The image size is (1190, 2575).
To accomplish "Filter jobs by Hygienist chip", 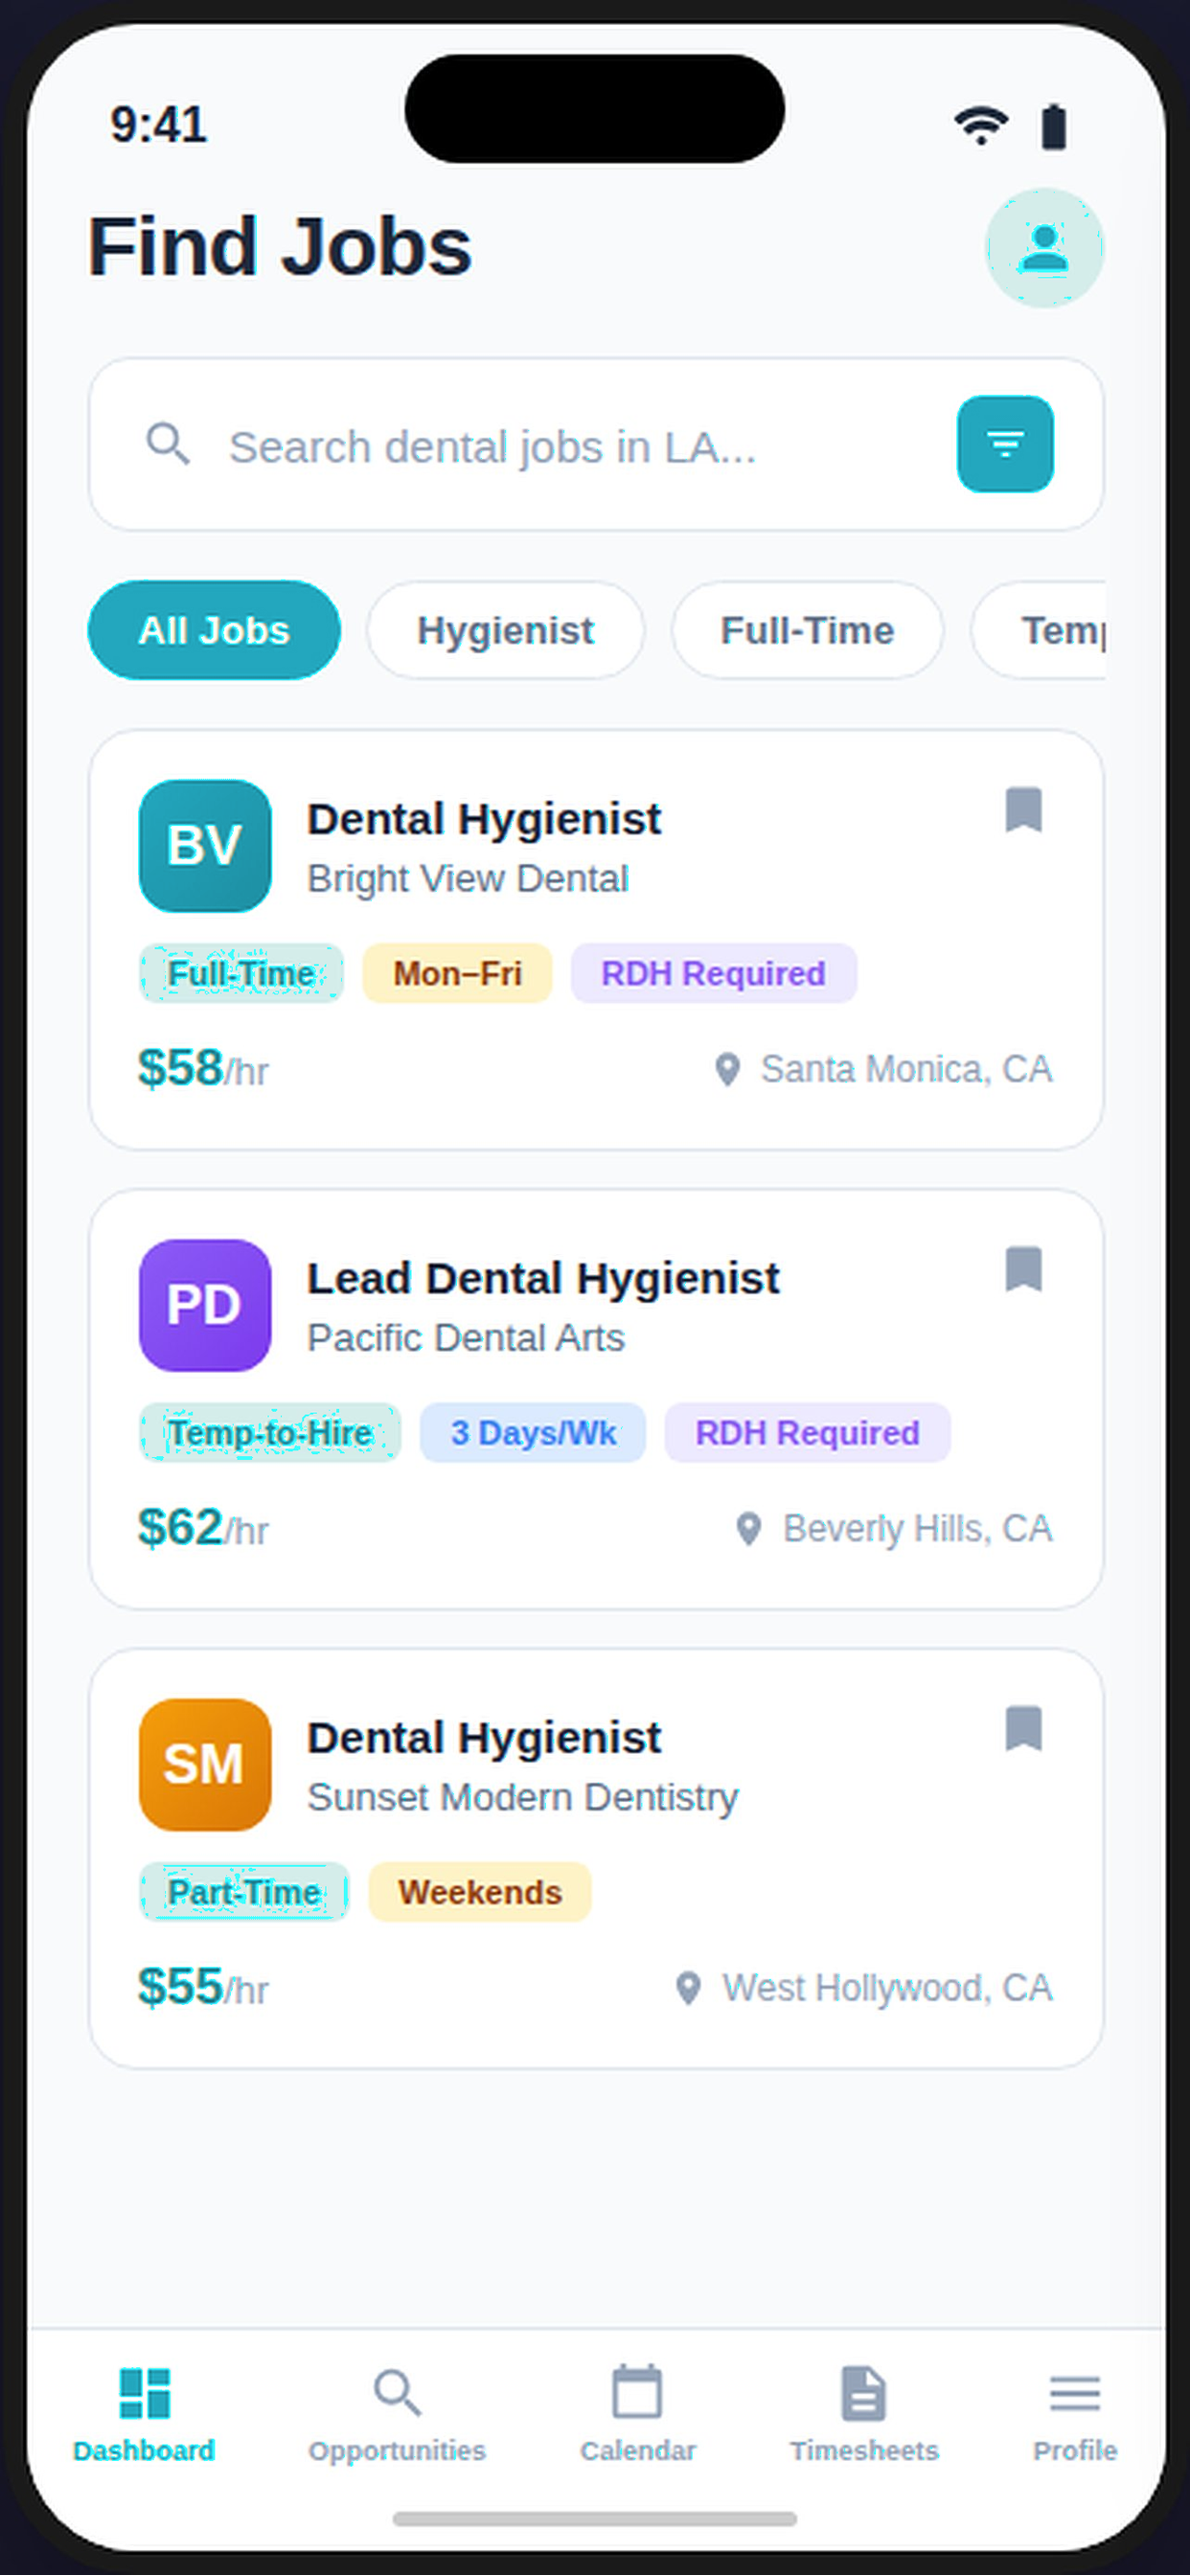I will pos(505,629).
